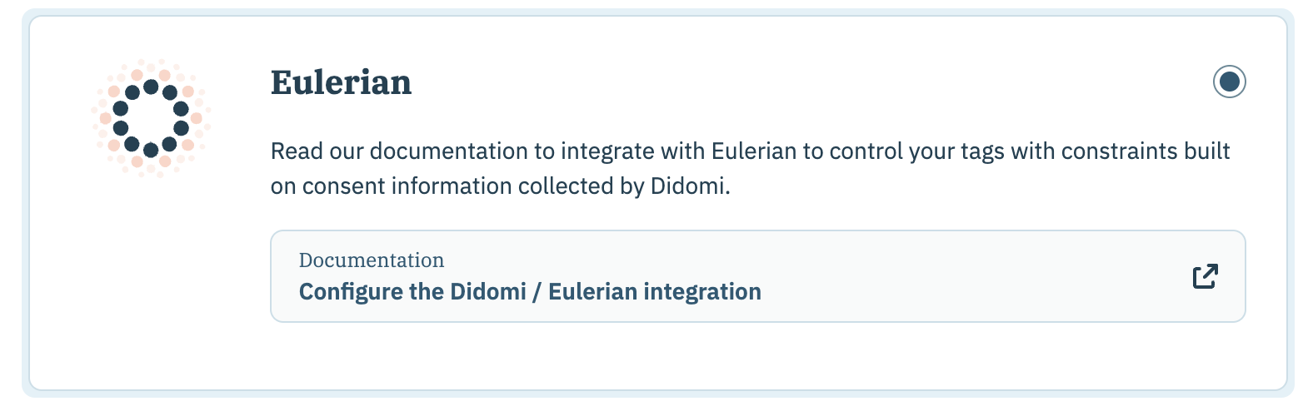Open documentation via the open-in-new-tab icon
This screenshot has height=416, width=1313.
1205,276
